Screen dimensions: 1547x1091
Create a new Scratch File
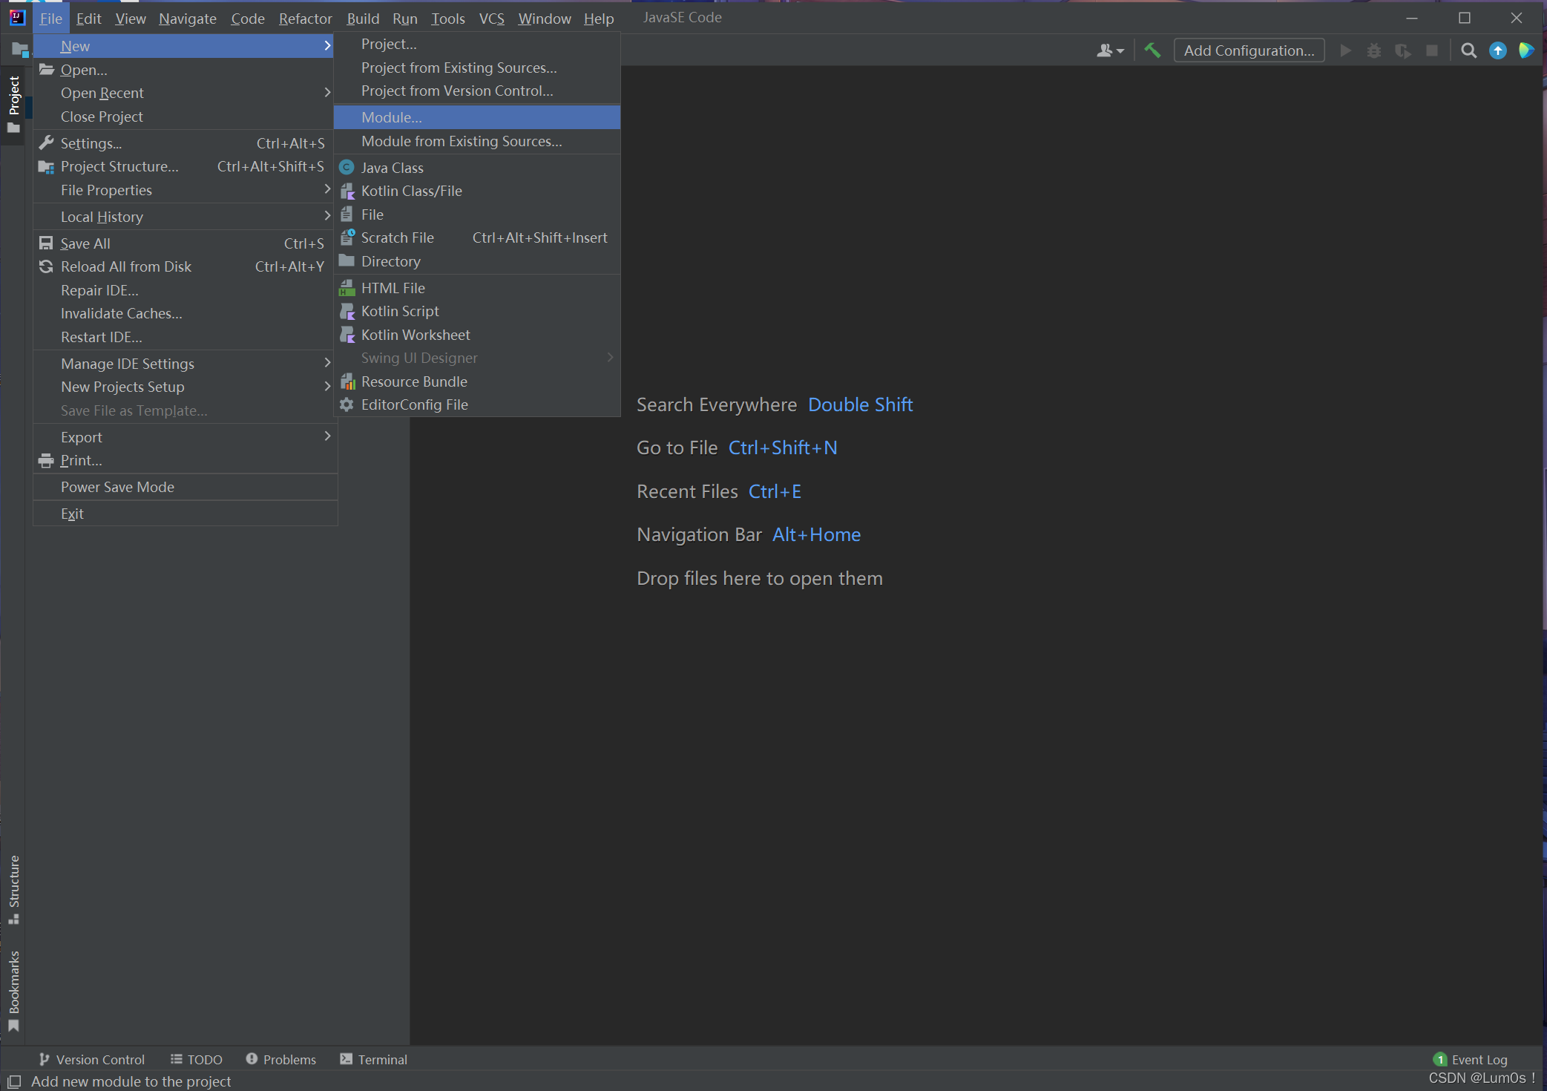[x=477, y=237]
